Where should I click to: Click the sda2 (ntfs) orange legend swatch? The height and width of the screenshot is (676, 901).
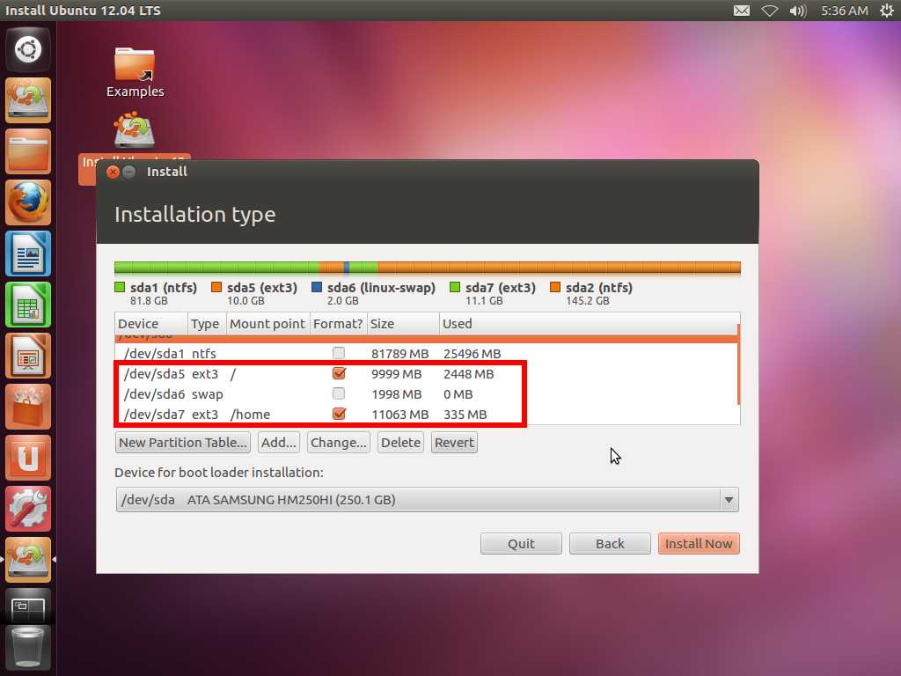pos(555,287)
